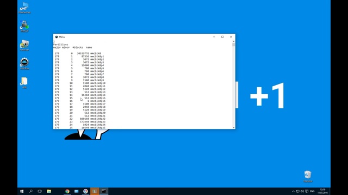Select the Adb Run desktop shortcut
The height and width of the screenshot is (195, 348).
(x=24, y=64)
